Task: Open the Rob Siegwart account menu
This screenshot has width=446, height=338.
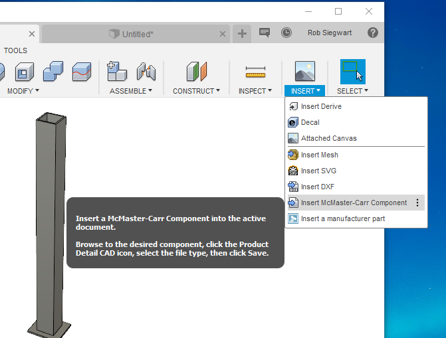Action: tap(330, 33)
